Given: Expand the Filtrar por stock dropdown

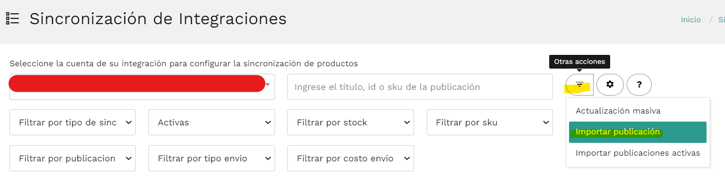Looking at the screenshot, I should (x=351, y=123).
